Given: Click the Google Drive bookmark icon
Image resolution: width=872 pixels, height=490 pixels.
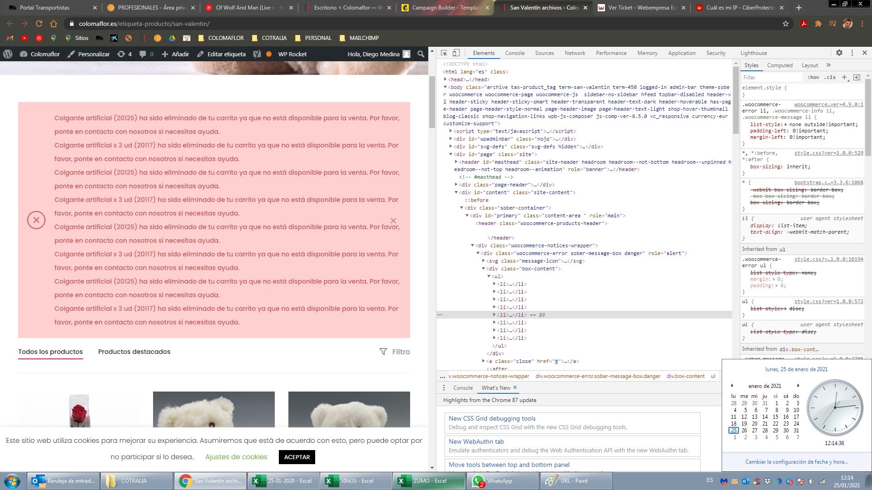Looking at the screenshot, I should [172, 38].
